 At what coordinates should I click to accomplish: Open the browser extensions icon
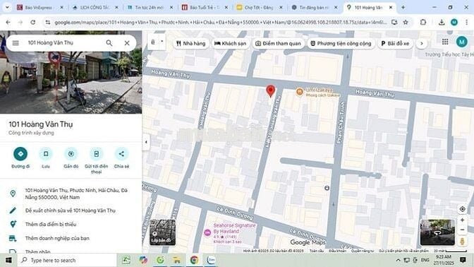[423, 22]
